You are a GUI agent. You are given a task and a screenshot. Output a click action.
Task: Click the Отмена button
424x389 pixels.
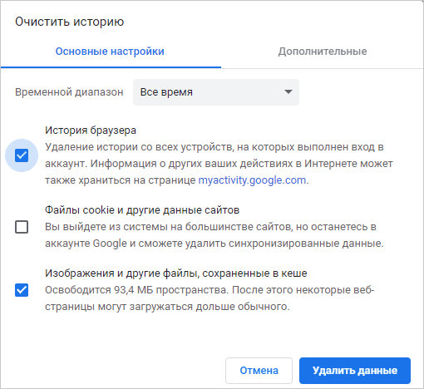coord(259,371)
